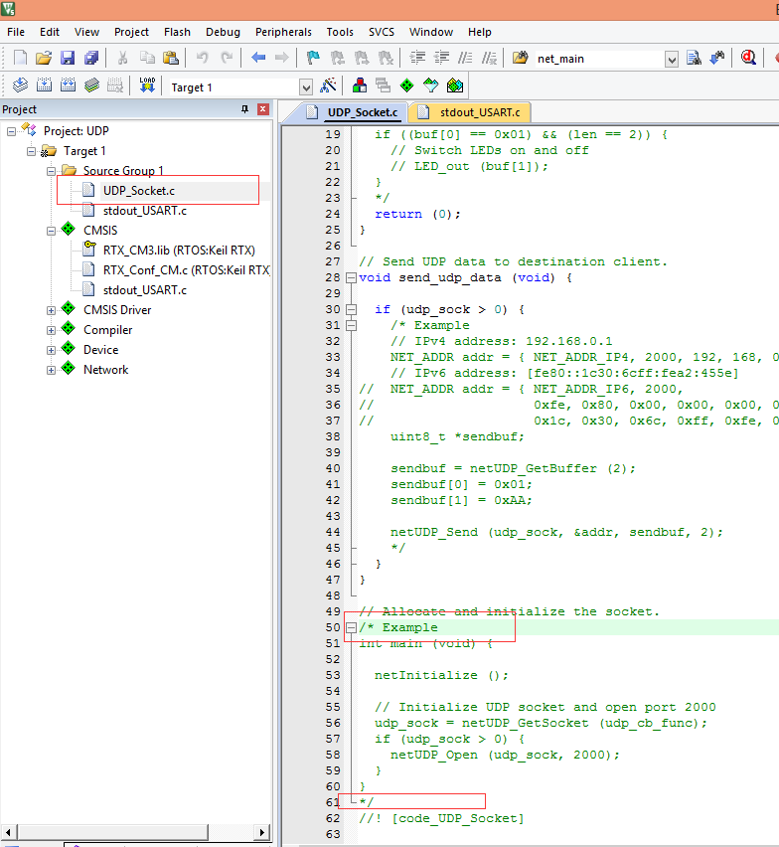
Task: Open the Project menu
Action: coord(131,32)
